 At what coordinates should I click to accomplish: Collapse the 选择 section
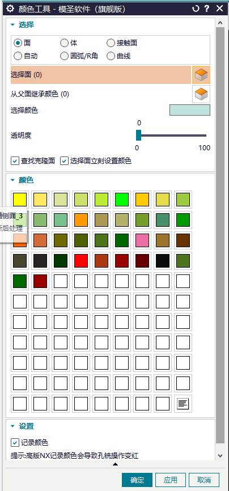coord(13,25)
